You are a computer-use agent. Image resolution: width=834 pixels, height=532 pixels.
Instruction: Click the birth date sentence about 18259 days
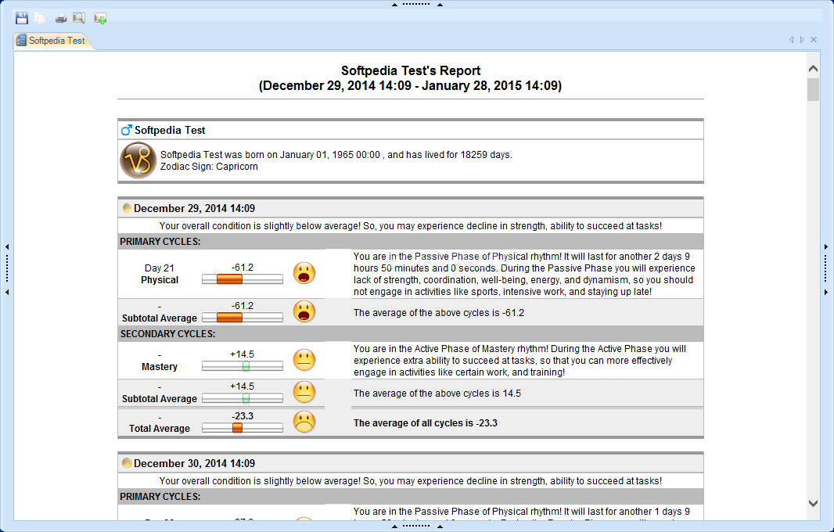point(336,155)
